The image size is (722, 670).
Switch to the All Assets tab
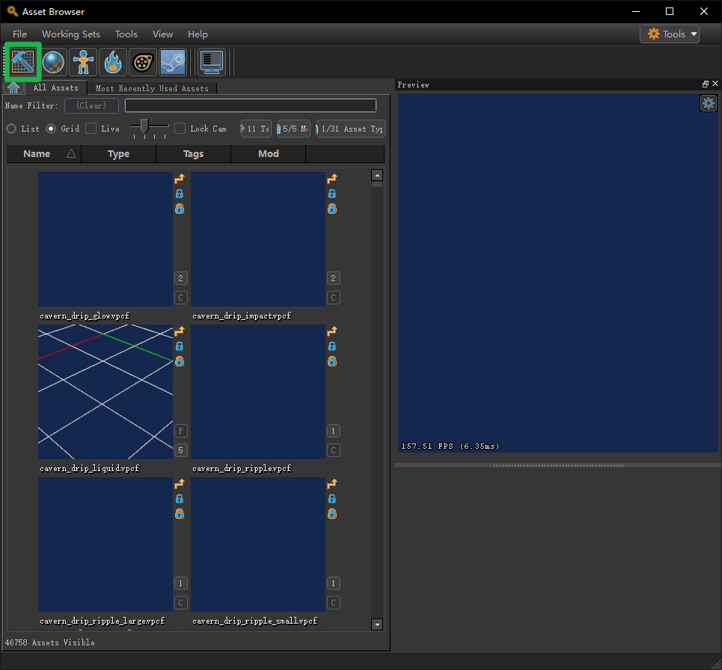(55, 87)
